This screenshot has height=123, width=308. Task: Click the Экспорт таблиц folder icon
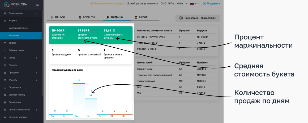coord(5,95)
